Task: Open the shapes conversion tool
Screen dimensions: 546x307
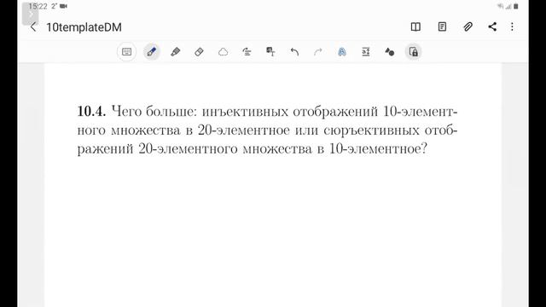Action: [389, 52]
